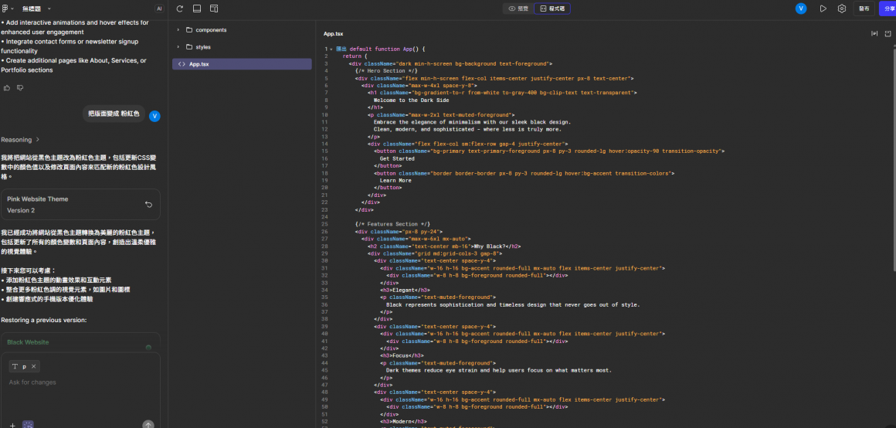
Task: Switch to the 程式碼 code tab
Action: tap(552, 8)
